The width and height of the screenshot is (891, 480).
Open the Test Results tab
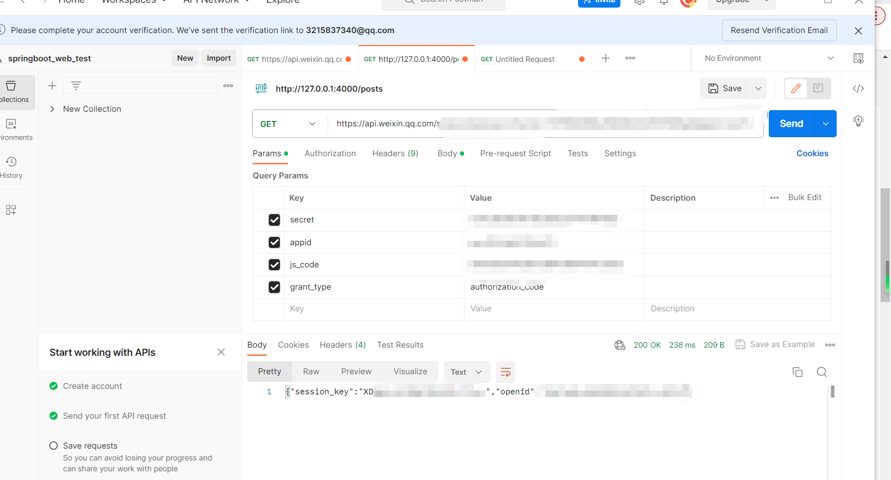point(400,345)
